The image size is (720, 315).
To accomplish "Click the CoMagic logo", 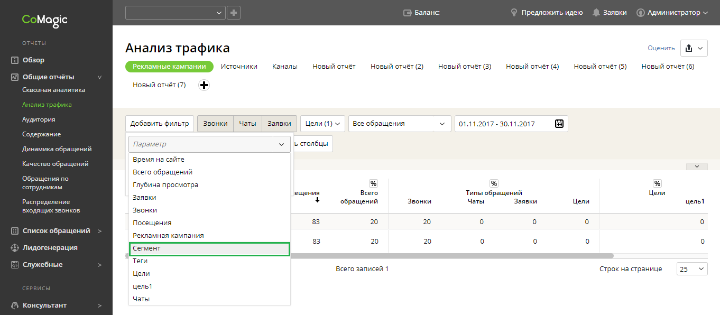I will pyautogui.click(x=44, y=20).
